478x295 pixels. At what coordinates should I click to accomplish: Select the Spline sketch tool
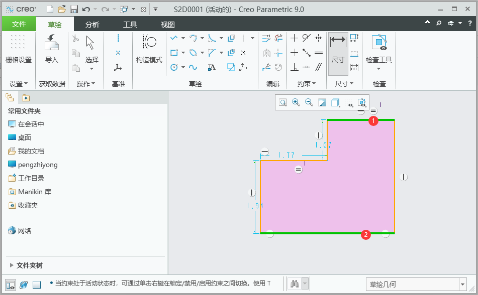pyautogui.click(x=193, y=67)
